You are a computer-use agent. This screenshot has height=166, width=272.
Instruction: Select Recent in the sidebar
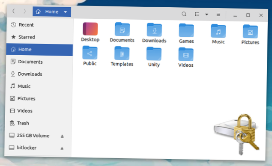pos(40,25)
